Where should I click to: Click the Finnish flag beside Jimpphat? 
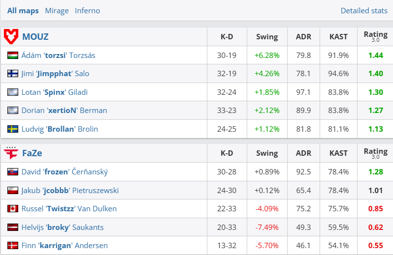click(13, 74)
